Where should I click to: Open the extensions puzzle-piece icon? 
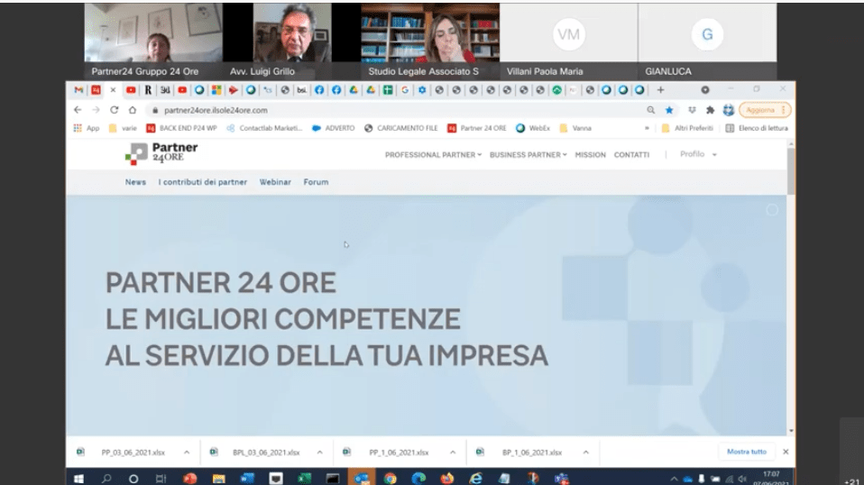pos(711,110)
